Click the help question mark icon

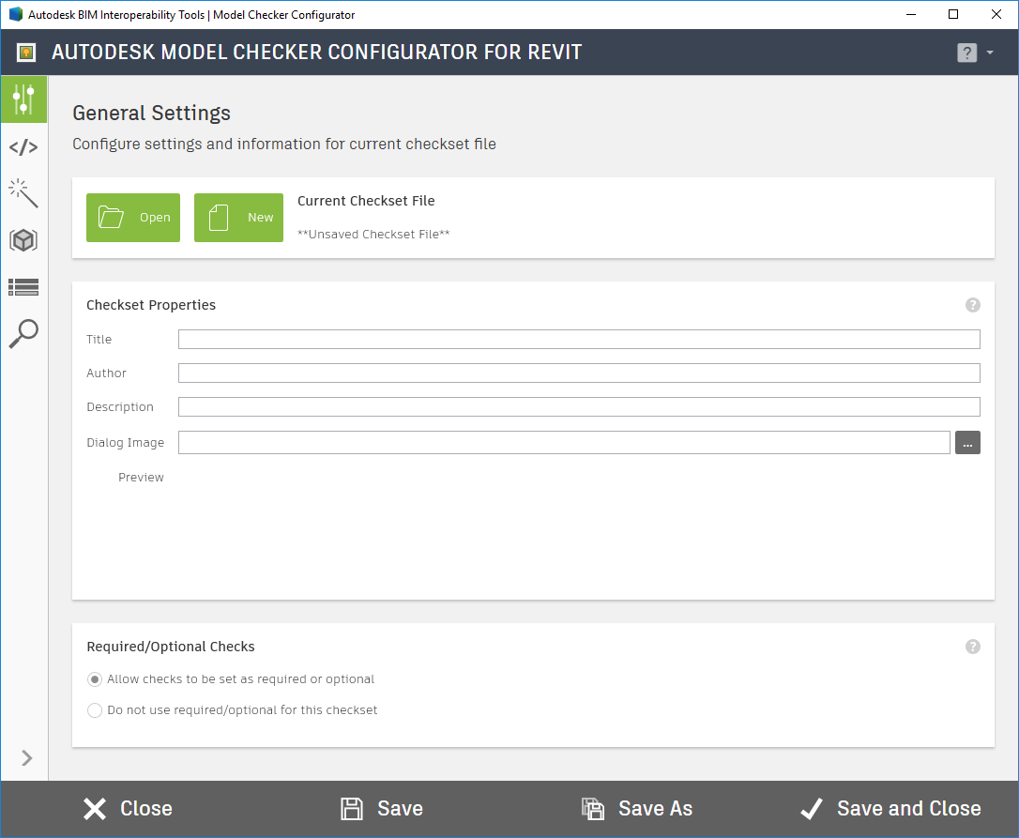(966, 52)
